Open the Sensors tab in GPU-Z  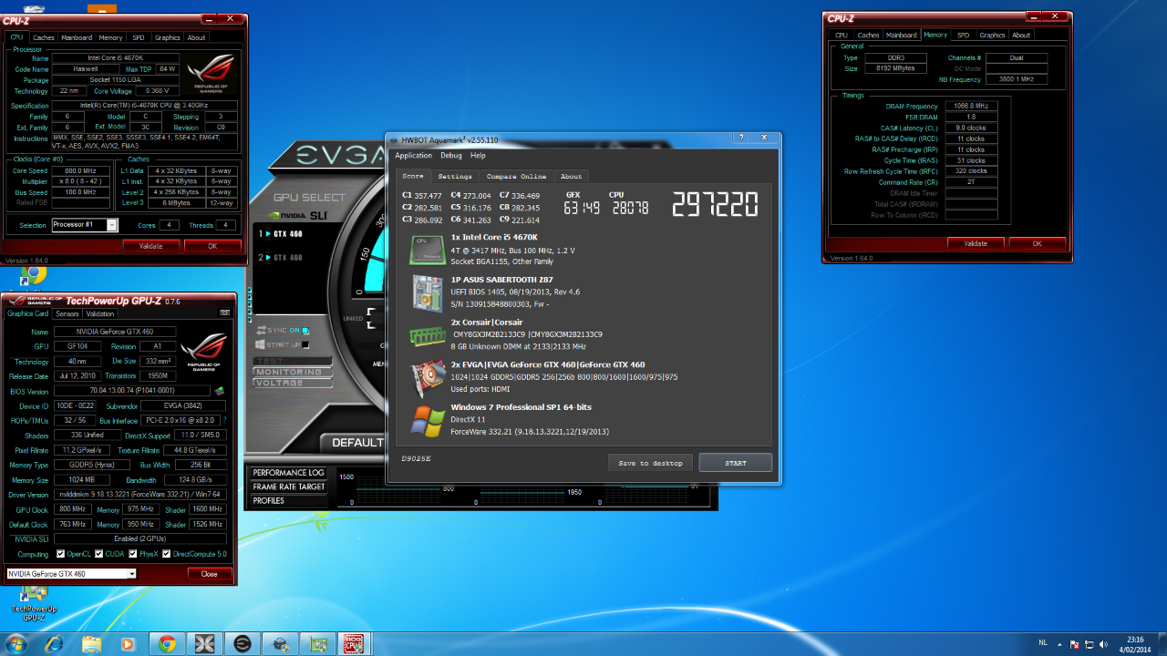click(67, 313)
